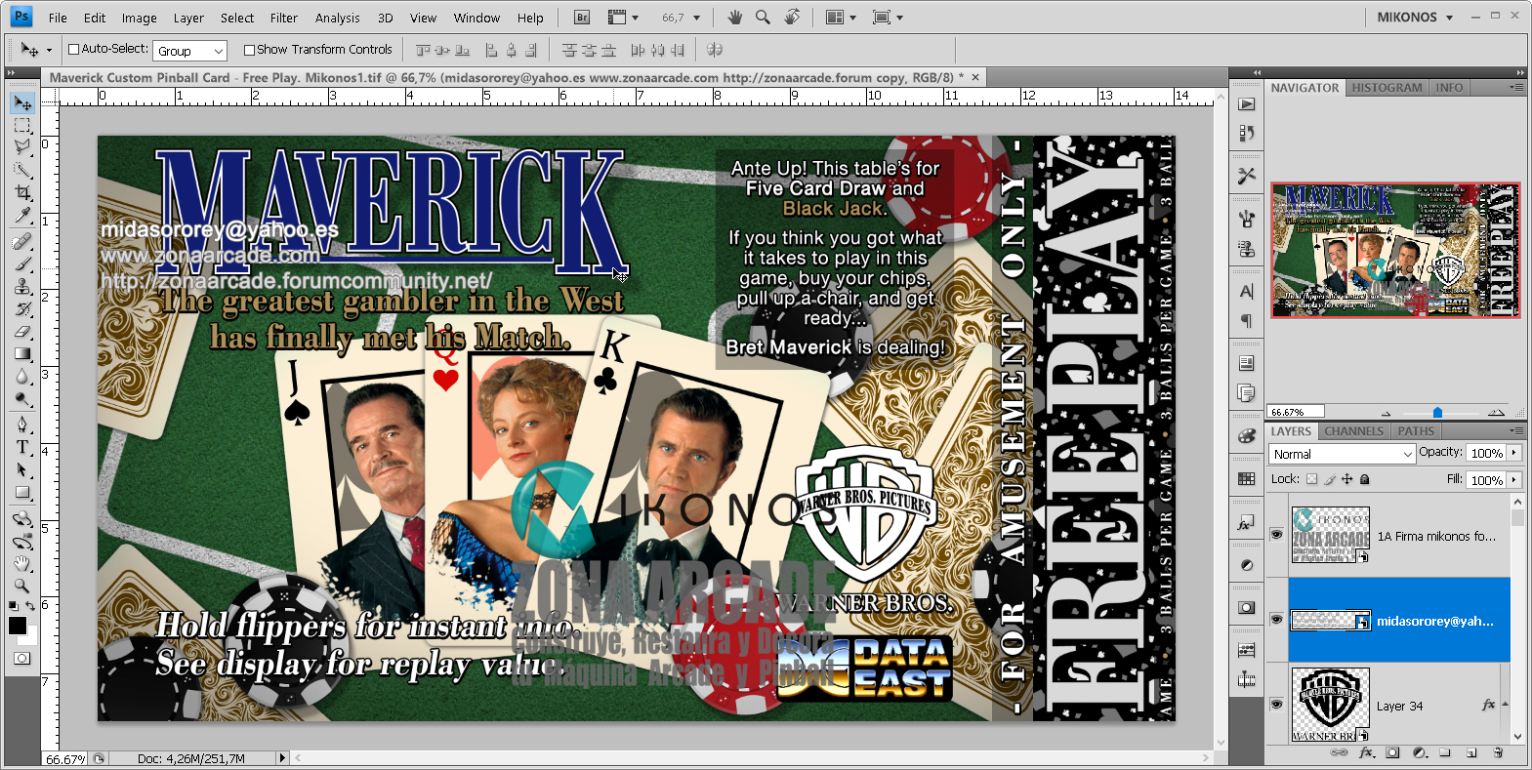Toggle lock transparent pixels
The image size is (1532, 770).
pyautogui.click(x=1312, y=479)
